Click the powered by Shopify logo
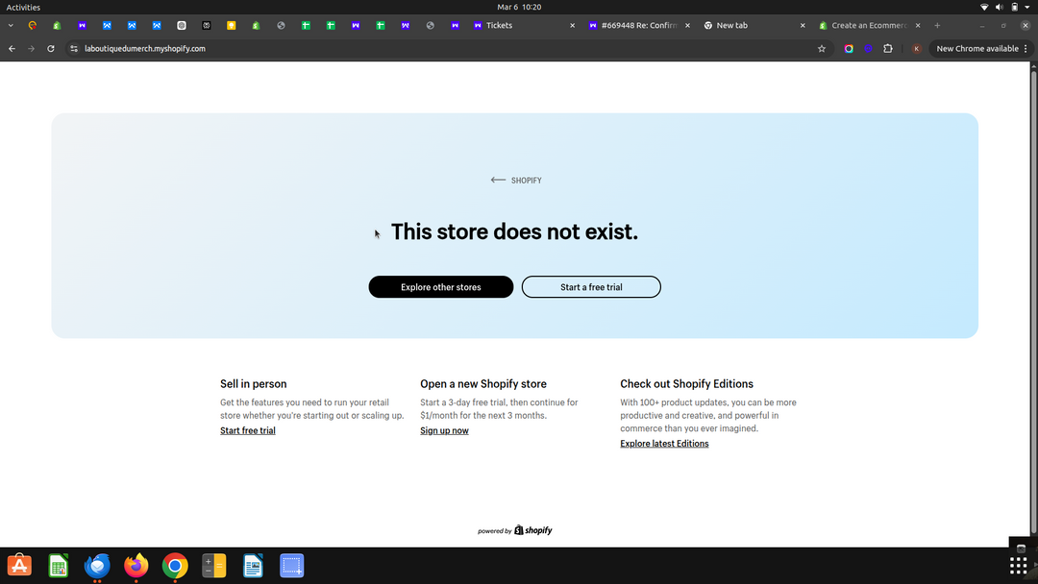The image size is (1038, 584). tap(515, 530)
